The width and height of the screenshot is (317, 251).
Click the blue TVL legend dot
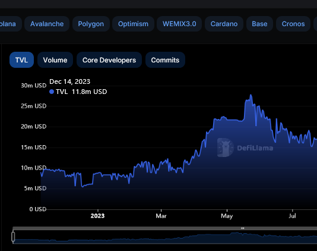pyautogui.click(x=52, y=92)
